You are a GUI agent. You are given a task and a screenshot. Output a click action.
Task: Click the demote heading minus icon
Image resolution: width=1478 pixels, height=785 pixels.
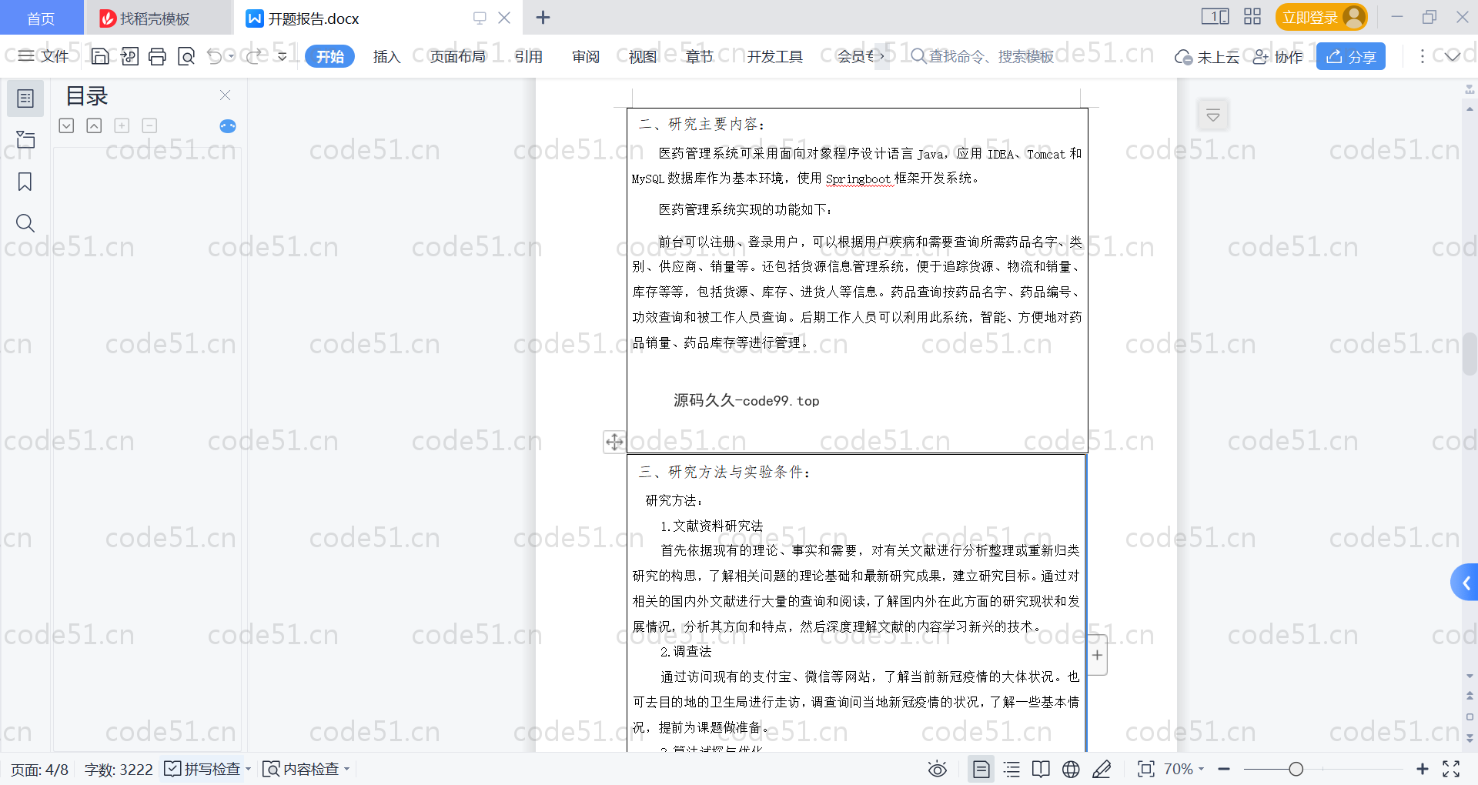149,125
